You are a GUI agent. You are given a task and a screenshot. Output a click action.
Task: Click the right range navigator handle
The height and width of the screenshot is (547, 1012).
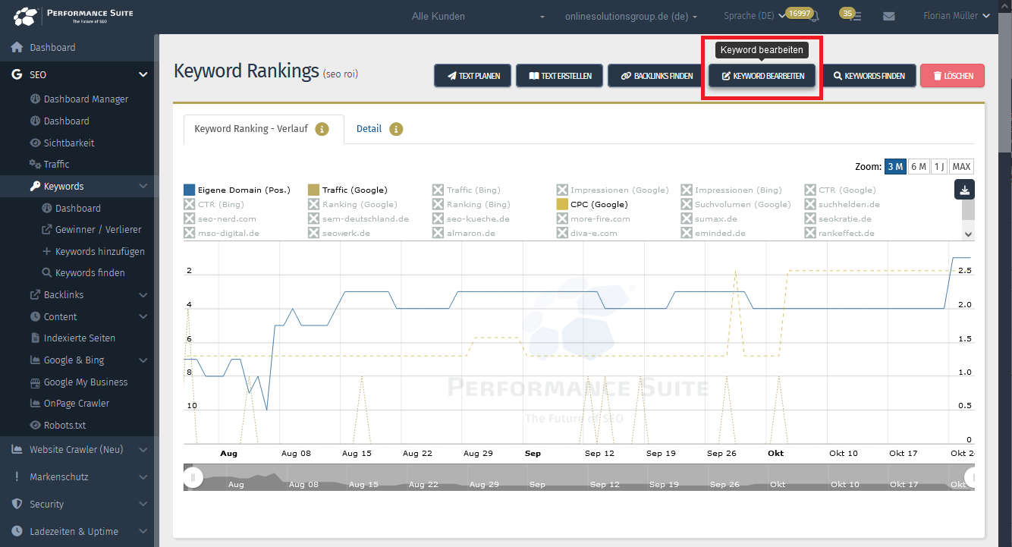[x=970, y=477]
